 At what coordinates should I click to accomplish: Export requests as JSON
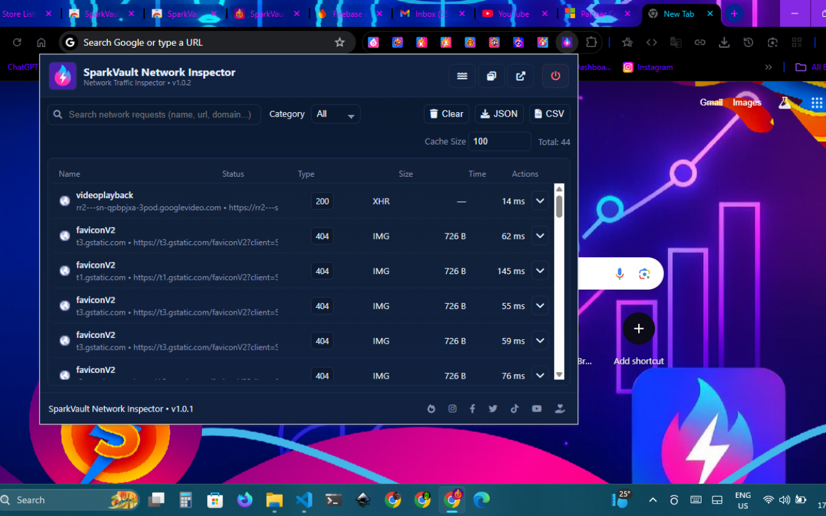(x=499, y=114)
